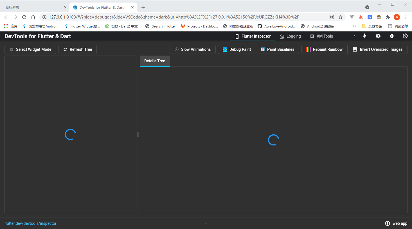Image resolution: width=412 pixels, height=229 pixels.
Task: Click the Refresh Tree button
Action: pyautogui.click(x=77, y=49)
